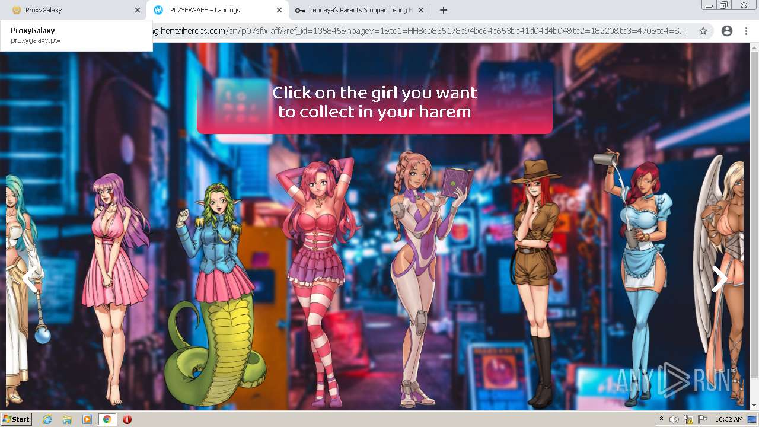Switch to the ProxyGalaxy tab
The image size is (759, 427).
coord(71,10)
